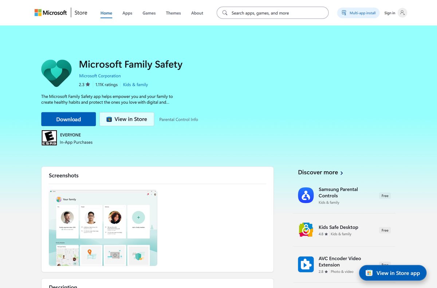Click the user account avatar icon
Screen dimensions: 437x288
tap(402, 13)
